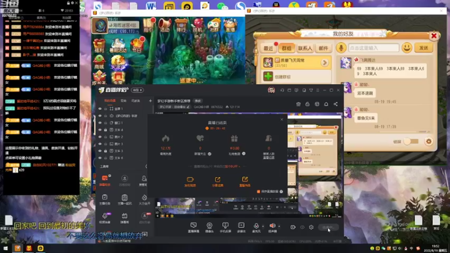Toggle visibility eye of 文本 6 source
450x253 pixels.
coord(100,158)
